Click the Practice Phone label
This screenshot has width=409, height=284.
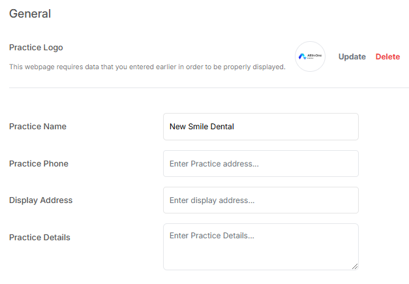(x=38, y=163)
